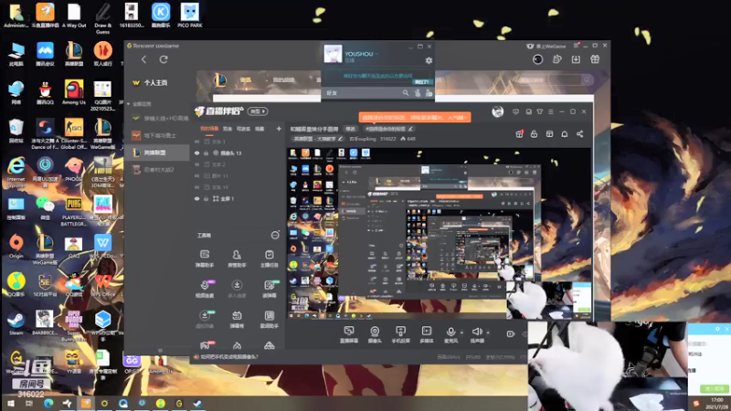The image size is (731, 411).
Task: Open the hamburger menu in 直播伴侣 title bar
Action: [x=551, y=111]
